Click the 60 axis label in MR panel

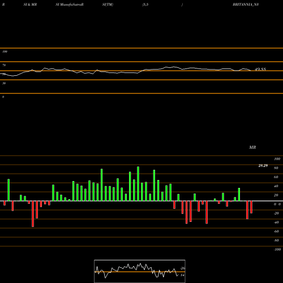[x=276, y=177]
